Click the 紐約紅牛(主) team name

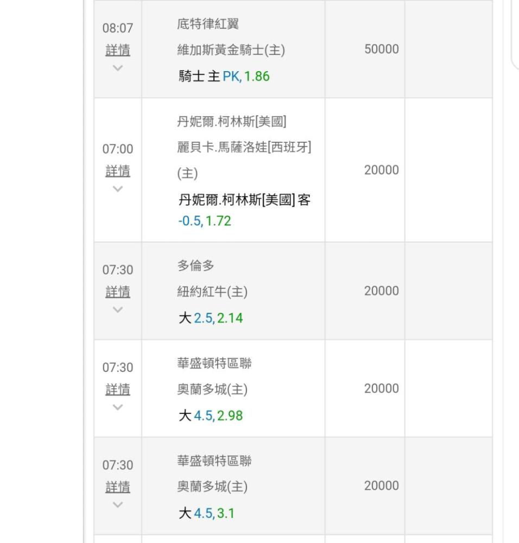click(212, 292)
